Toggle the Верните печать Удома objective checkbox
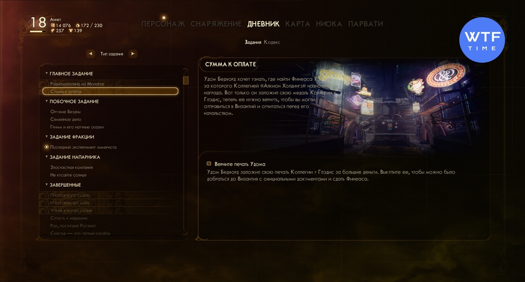This screenshot has width=525, height=282. pos(209,164)
